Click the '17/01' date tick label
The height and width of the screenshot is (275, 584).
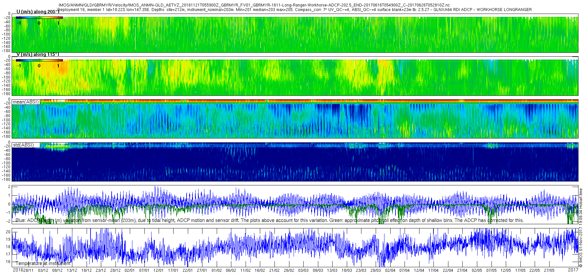tap(173, 270)
